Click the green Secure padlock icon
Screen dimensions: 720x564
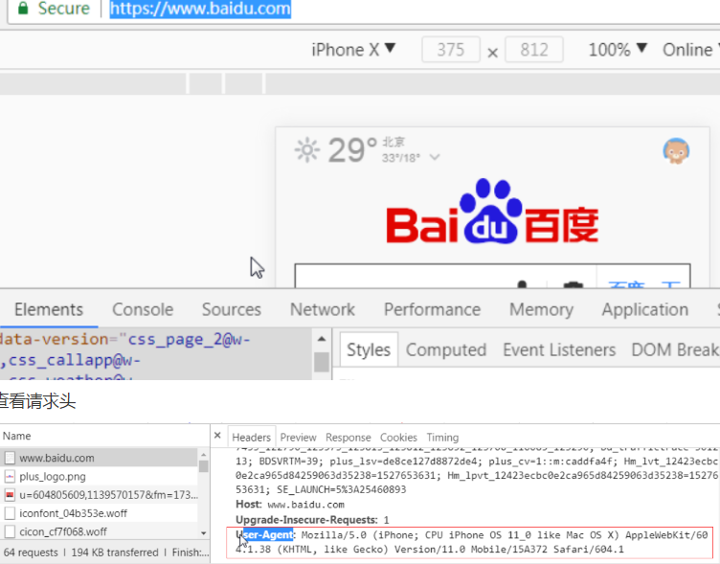23,8
